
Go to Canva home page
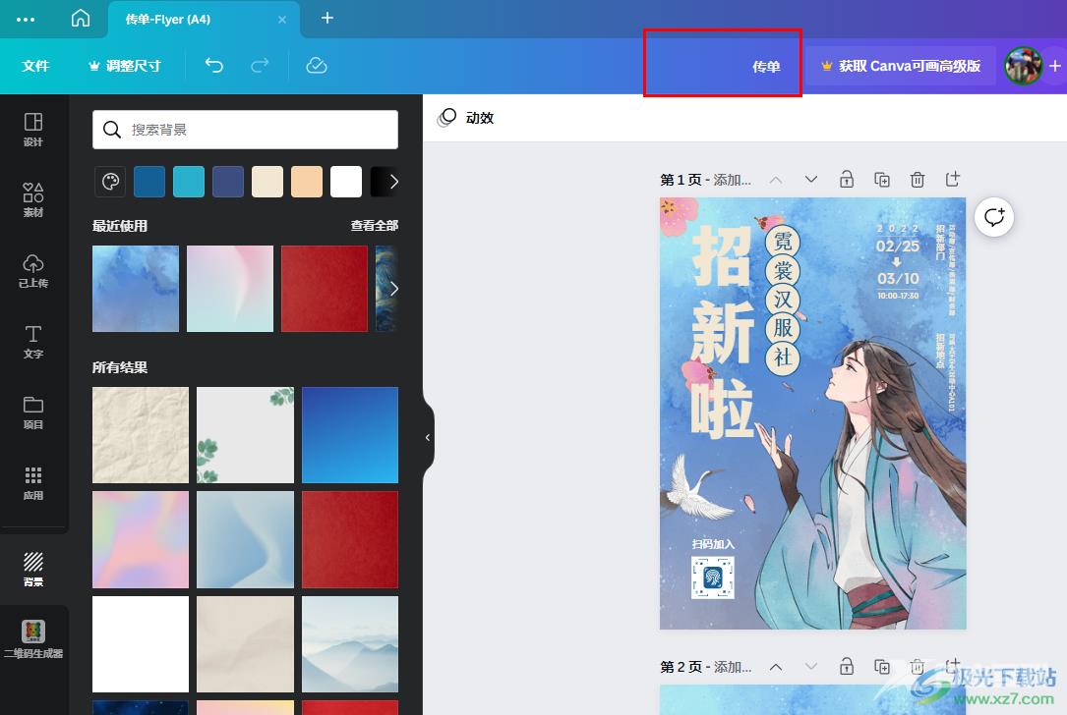81,18
